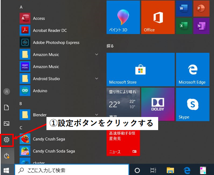
Task: Open Task View on the taskbar
Action: tap(153, 170)
